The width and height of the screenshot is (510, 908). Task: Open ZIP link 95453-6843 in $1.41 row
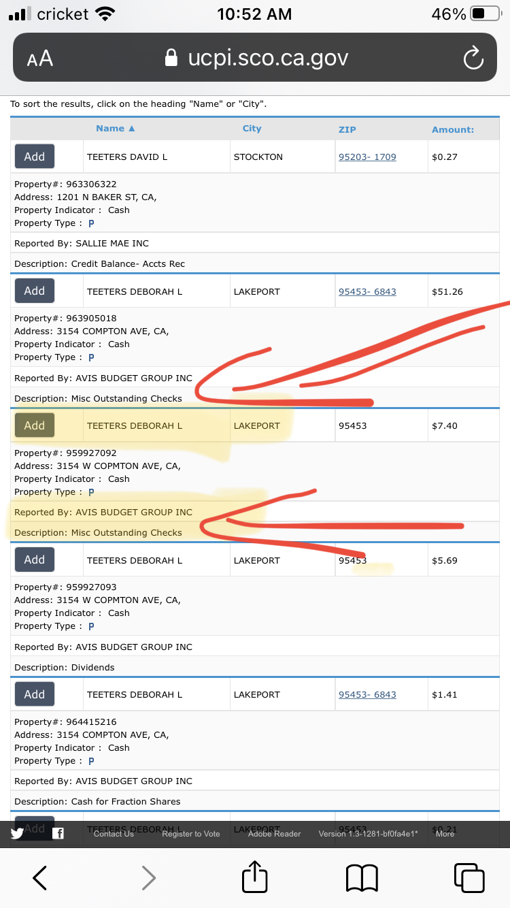[367, 694]
